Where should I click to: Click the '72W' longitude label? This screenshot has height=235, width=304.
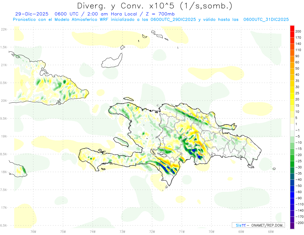pyautogui.click(x=152, y=231)
